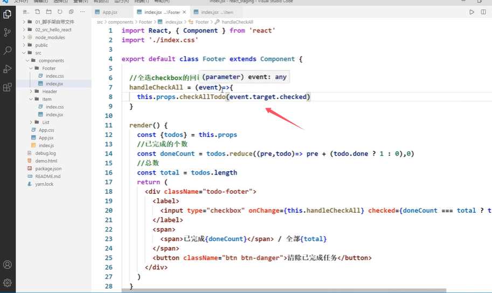Open App.jsx in the explorer tree
The image size is (492, 293).
point(46,138)
